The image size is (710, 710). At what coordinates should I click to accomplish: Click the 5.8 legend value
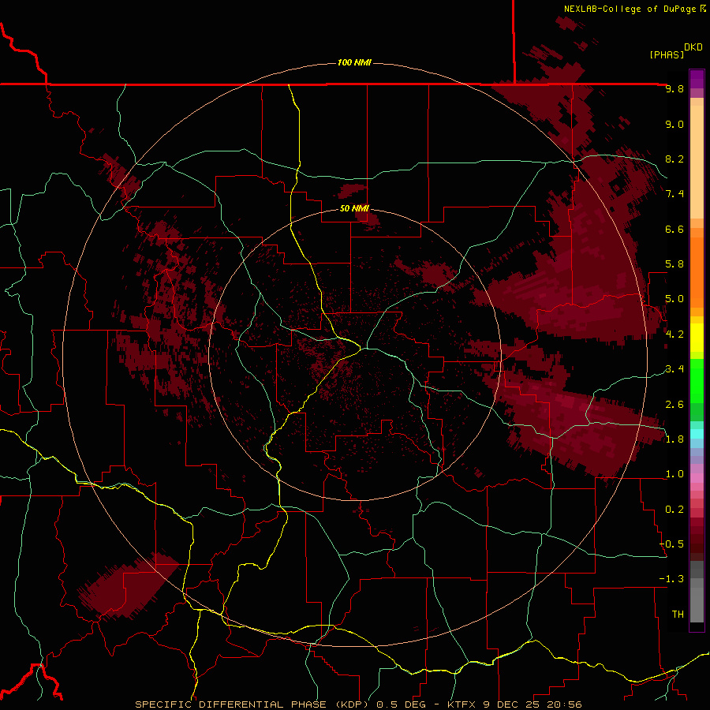[674, 264]
